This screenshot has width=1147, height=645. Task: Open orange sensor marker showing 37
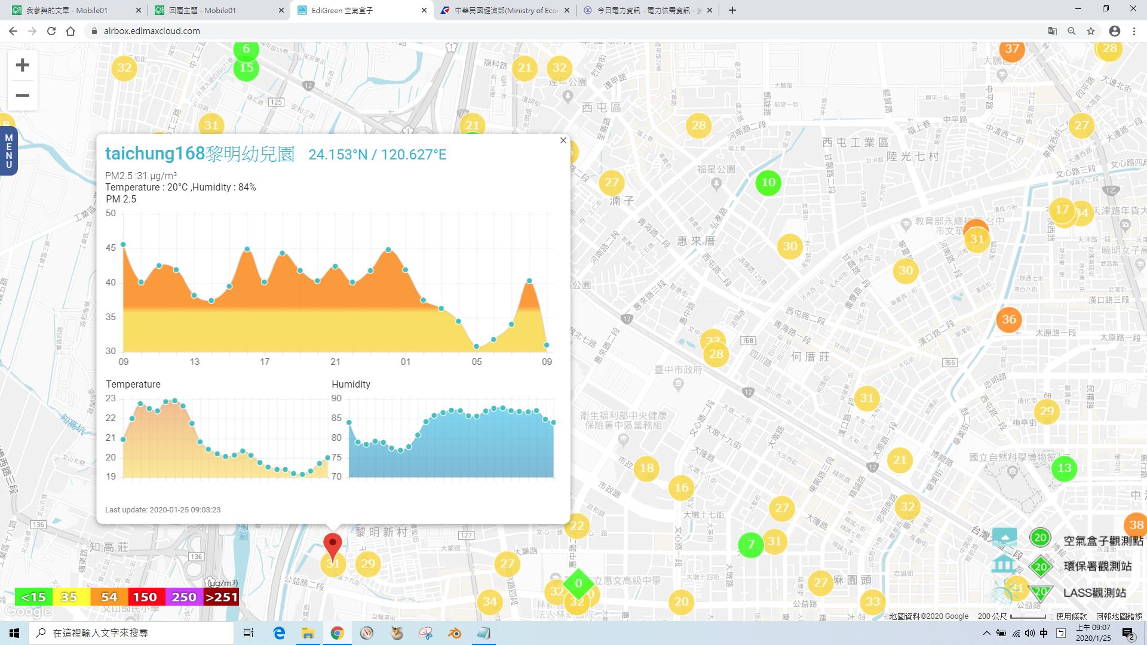1011,49
